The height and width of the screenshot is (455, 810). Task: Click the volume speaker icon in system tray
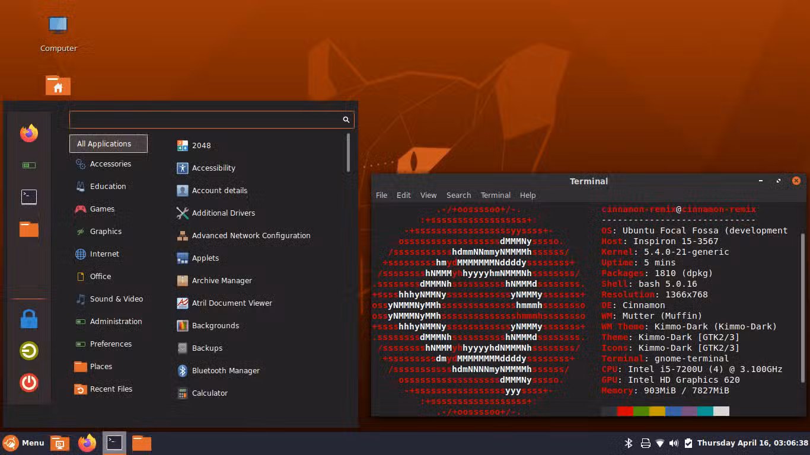674,443
